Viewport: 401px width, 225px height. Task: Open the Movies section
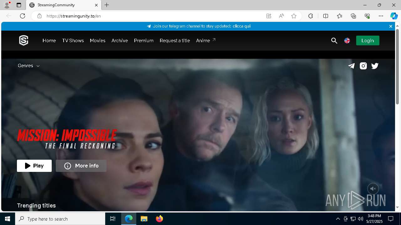point(97,41)
